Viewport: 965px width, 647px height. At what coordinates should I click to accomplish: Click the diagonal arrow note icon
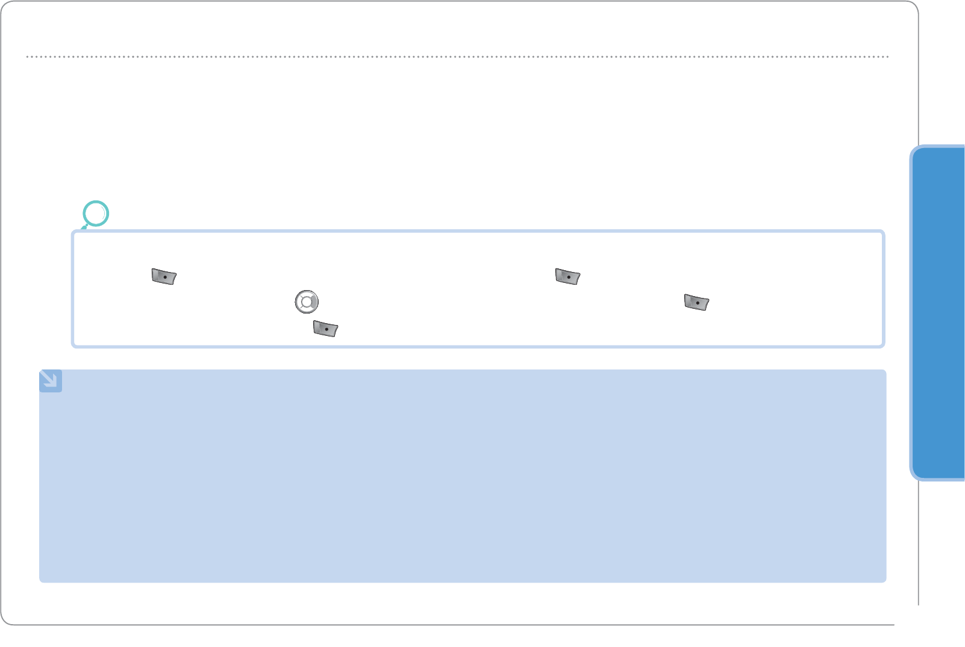click(51, 381)
